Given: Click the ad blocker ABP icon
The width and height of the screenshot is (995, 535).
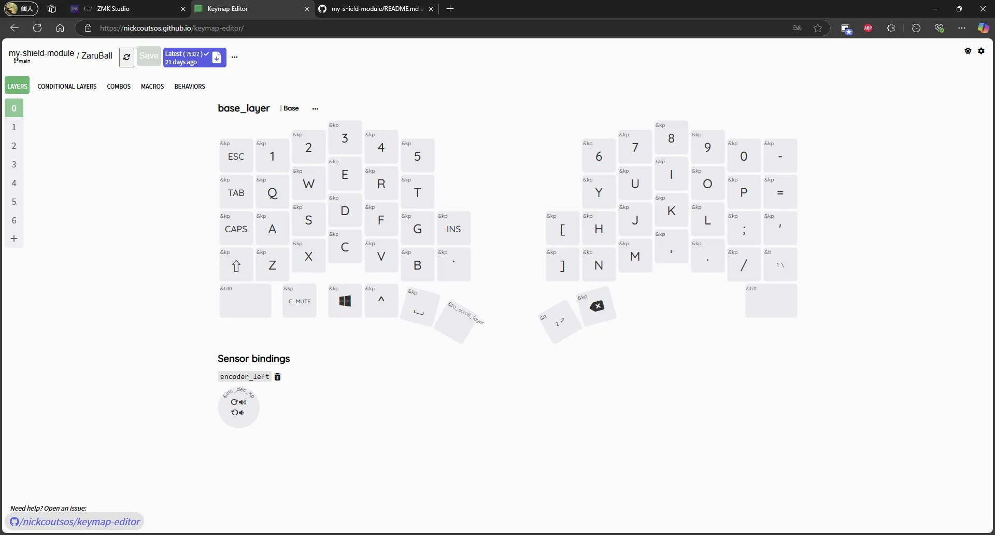Looking at the screenshot, I should (869, 28).
